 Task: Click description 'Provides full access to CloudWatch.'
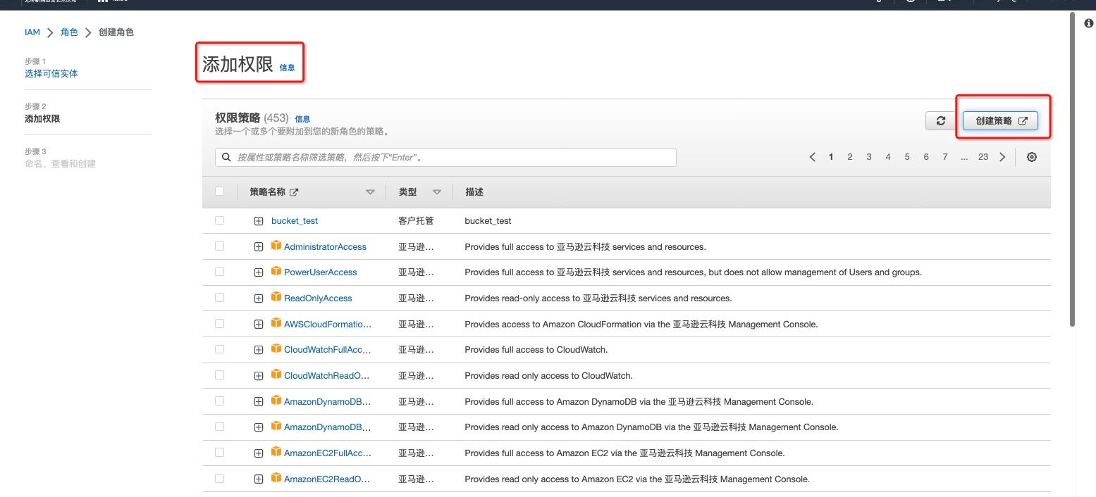(x=536, y=350)
